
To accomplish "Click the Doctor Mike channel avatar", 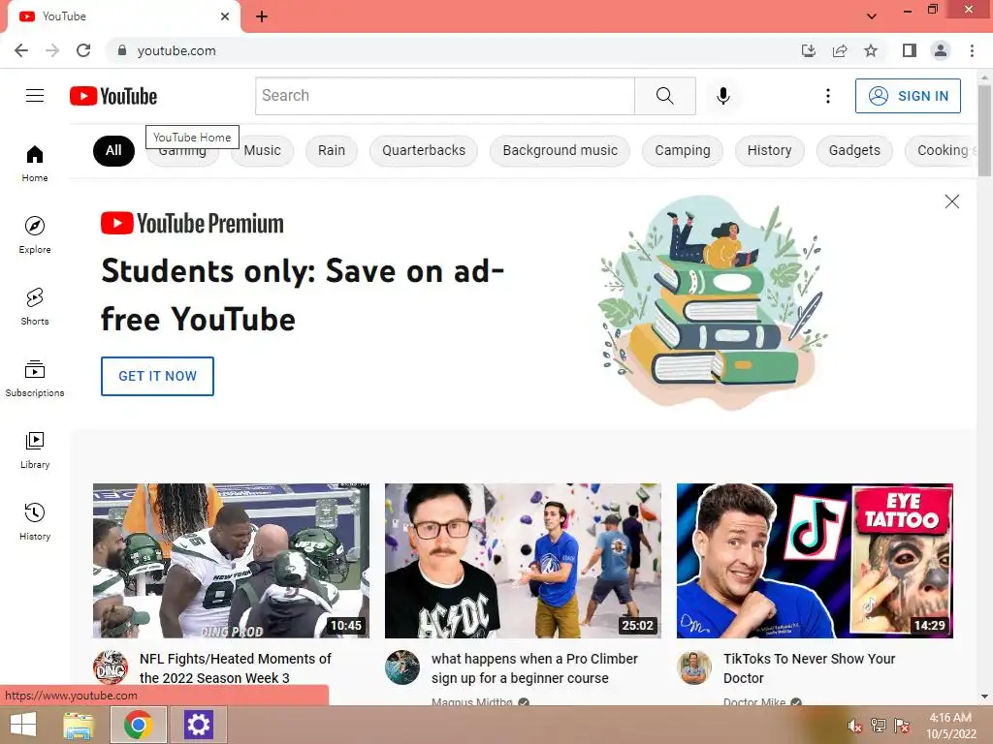I will point(694,667).
